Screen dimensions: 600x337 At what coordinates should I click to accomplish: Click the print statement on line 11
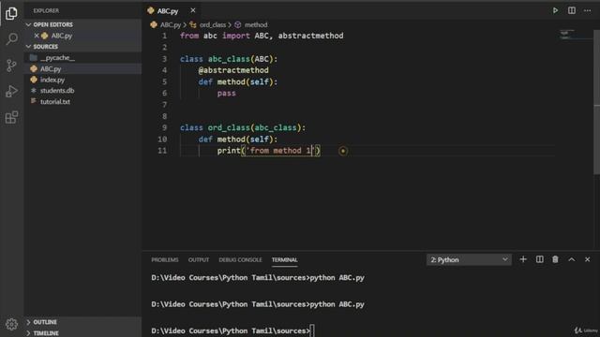[x=269, y=151]
